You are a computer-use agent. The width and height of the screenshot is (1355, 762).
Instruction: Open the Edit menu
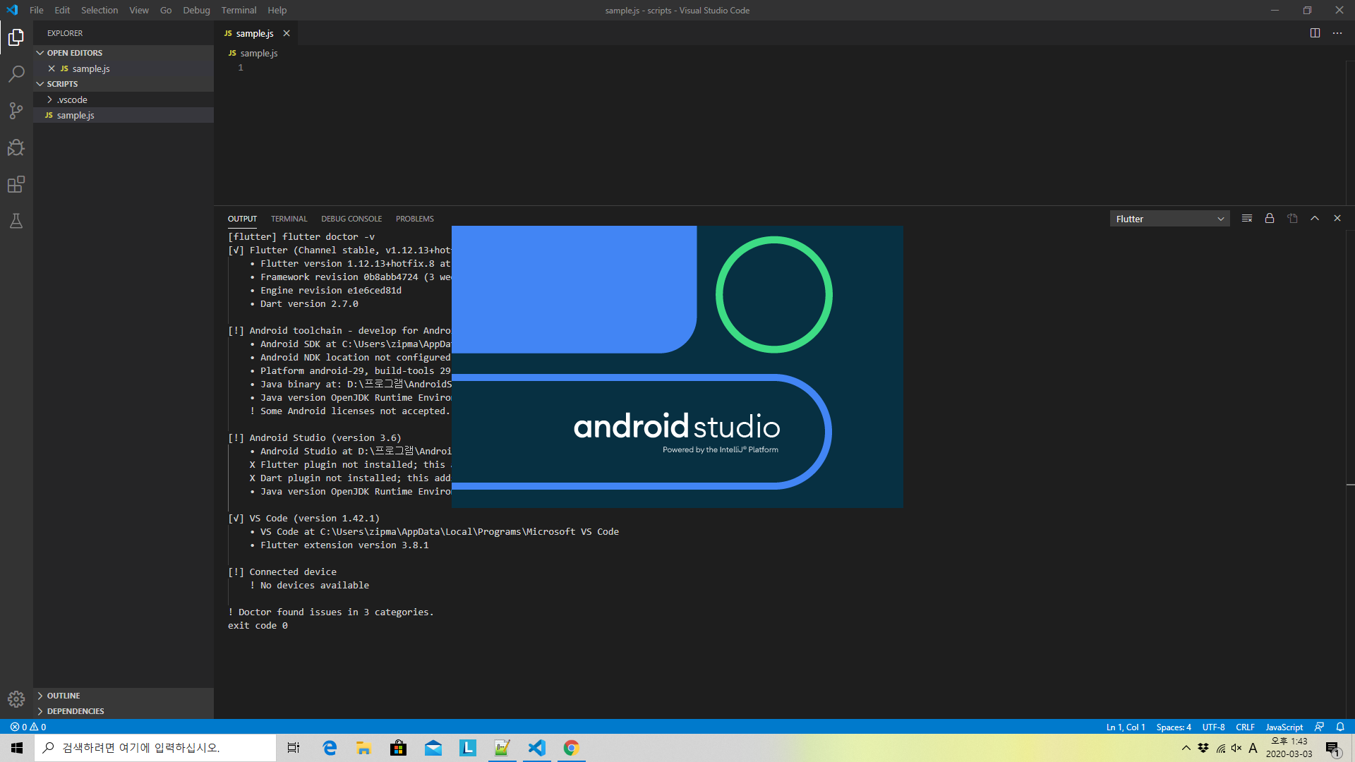62,10
